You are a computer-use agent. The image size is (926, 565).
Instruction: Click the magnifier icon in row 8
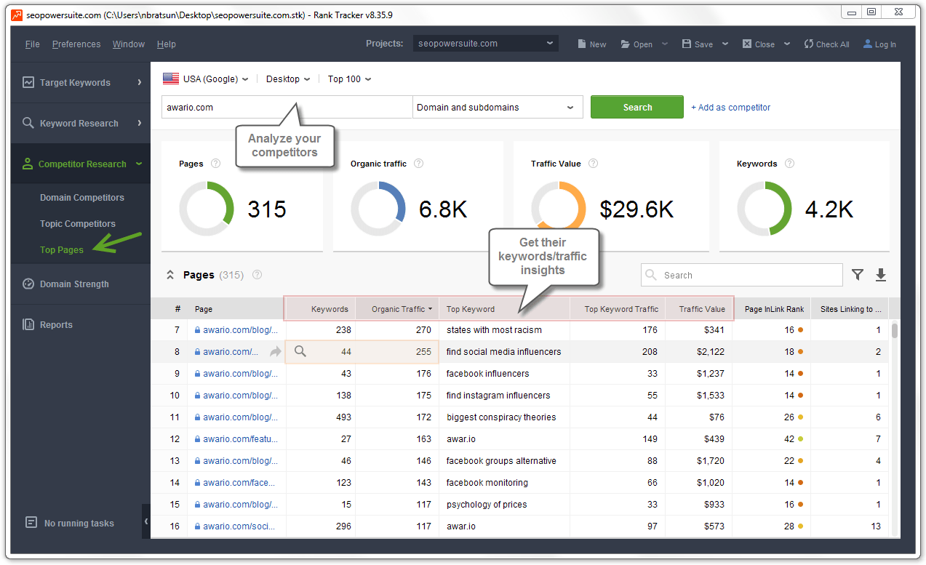(300, 351)
